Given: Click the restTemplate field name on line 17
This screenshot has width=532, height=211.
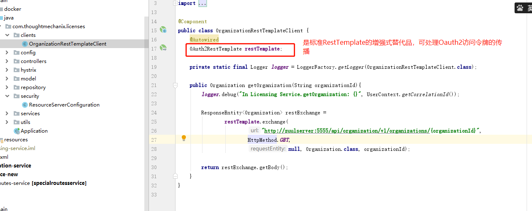Looking at the screenshot, I should [x=262, y=49].
